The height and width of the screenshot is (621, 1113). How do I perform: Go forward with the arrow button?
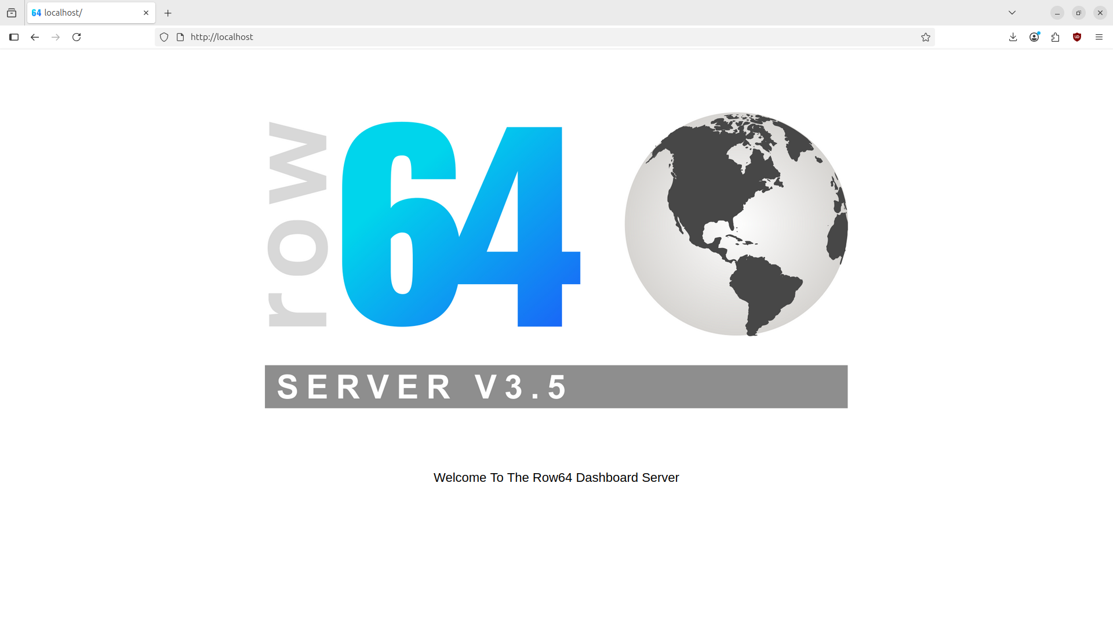(x=56, y=37)
